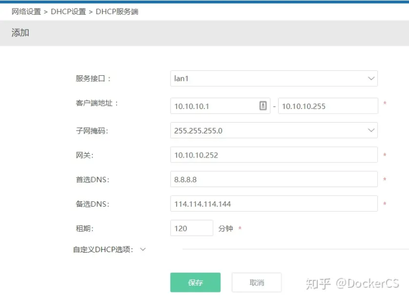
Task: Click the 自定义DHCP选项 label
Action: (x=103, y=249)
